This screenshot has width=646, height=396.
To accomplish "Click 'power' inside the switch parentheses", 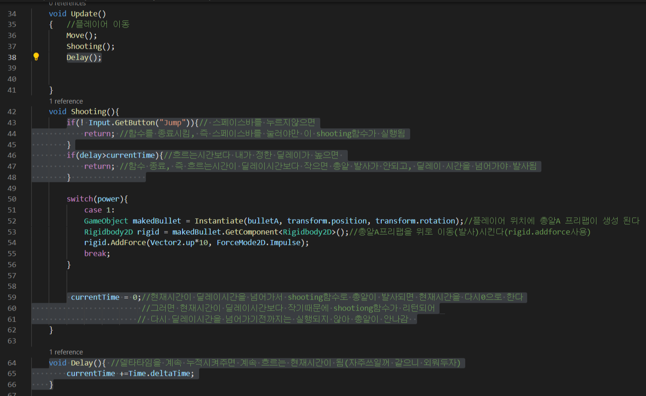I will 108,199.
